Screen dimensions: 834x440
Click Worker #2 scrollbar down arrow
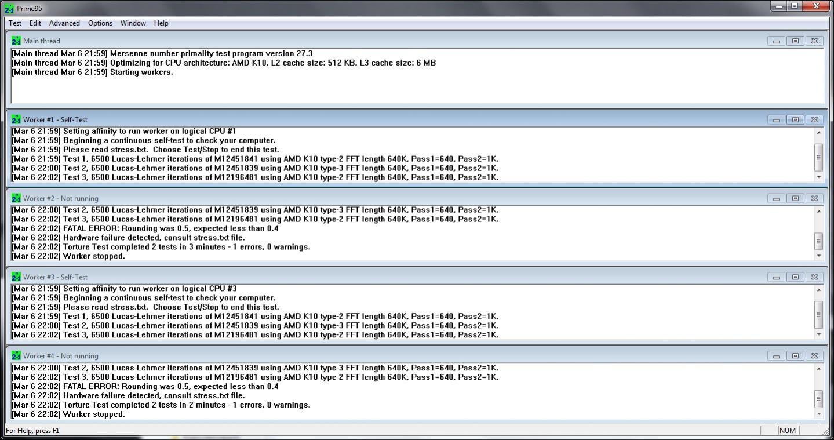(x=818, y=256)
